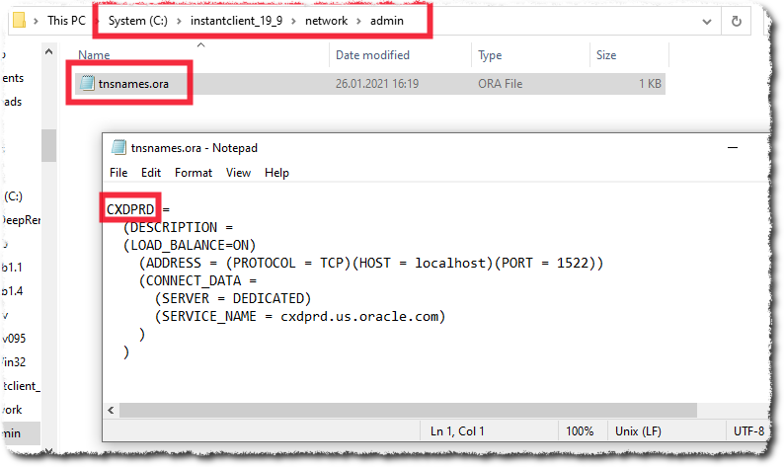The width and height of the screenshot is (784, 467).
Task: Click the tnsnames.ora file icon in Explorer
Action: (x=87, y=84)
